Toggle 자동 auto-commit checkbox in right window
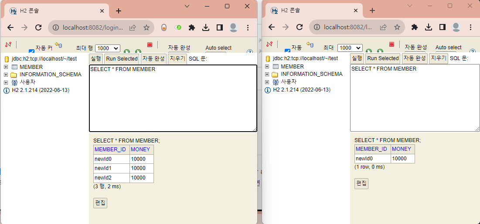This screenshot has height=224, width=480. pos(287,51)
